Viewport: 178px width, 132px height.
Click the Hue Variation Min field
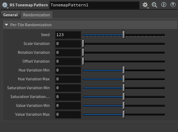[68, 70]
